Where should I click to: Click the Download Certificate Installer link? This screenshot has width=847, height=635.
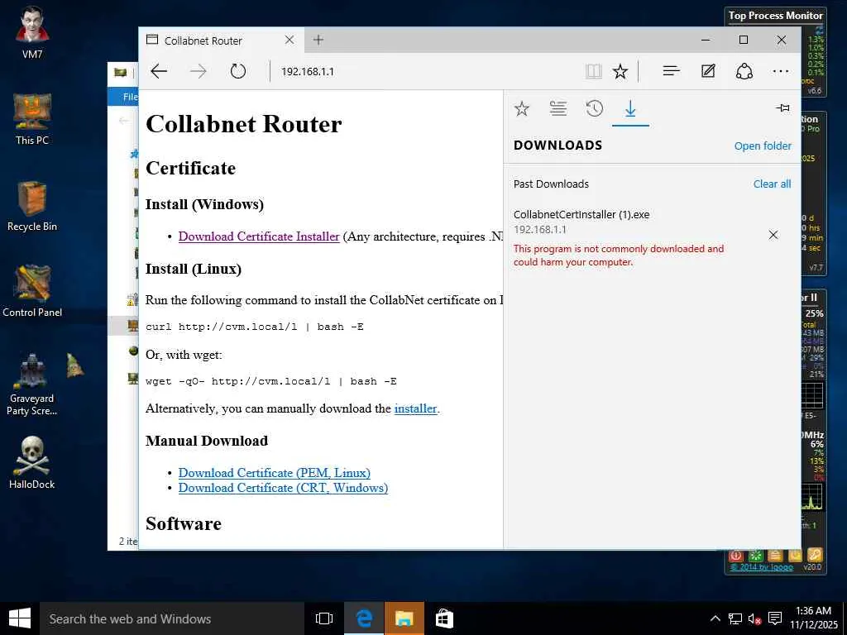coord(259,236)
